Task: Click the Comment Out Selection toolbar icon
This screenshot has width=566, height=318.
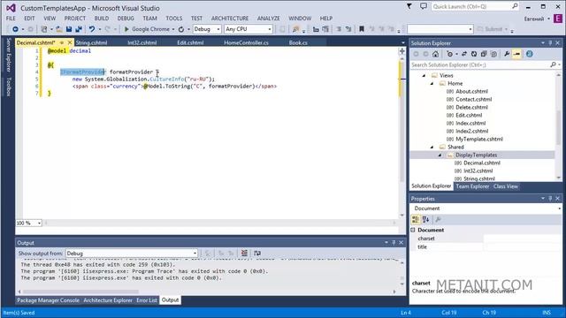Action: click(339, 29)
